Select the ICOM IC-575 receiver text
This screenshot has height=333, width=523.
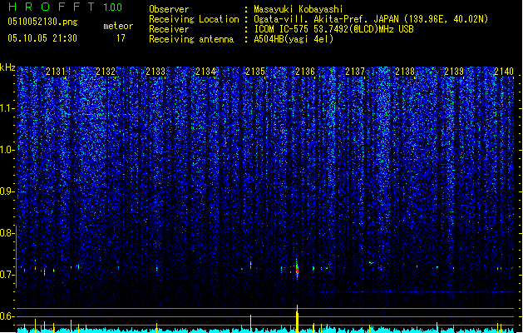(333, 29)
